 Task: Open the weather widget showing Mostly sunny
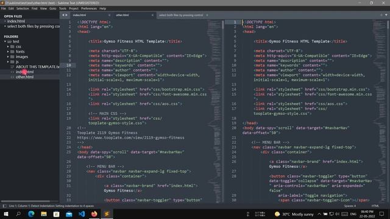click(294, 214)
